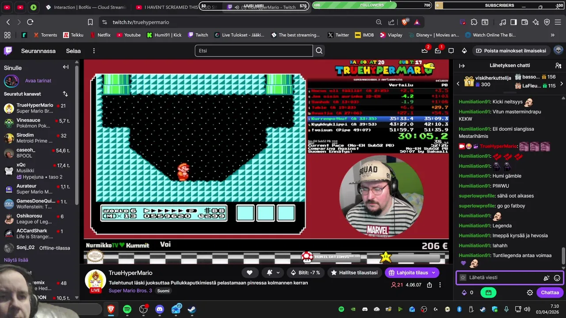This screenshot has height=318, width=566.
Task: Open the Twitch user avatar menu
Action: point(558,50)
